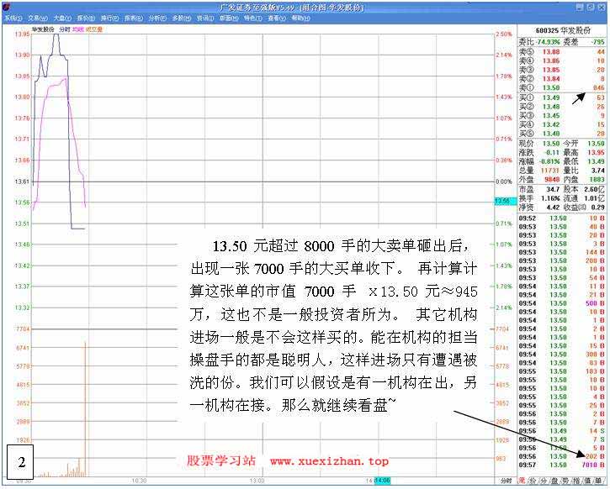This screenshot has height=489, width=610.
Task: Click the 成交量 legend label above chart
Action: pos(94,29)
